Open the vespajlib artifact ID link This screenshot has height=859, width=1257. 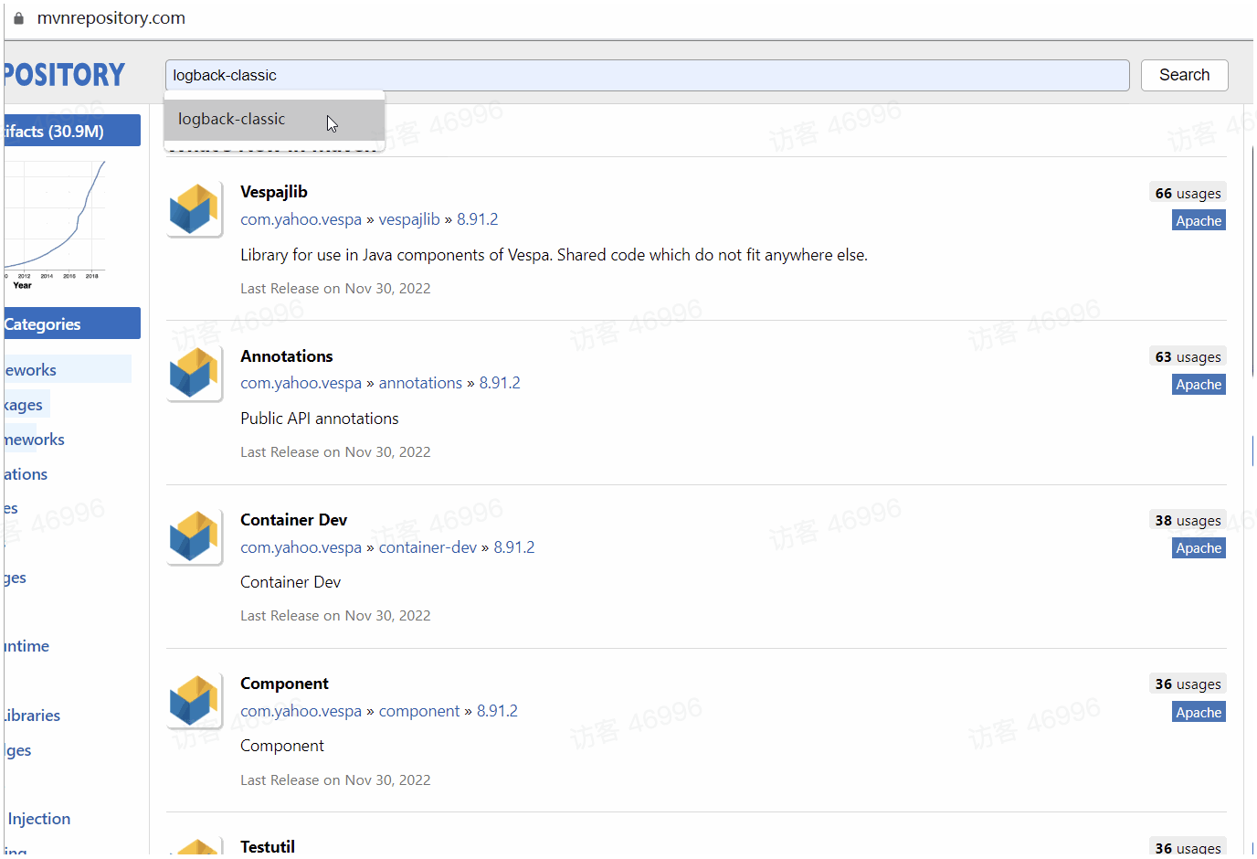click(x=409, y=219)
